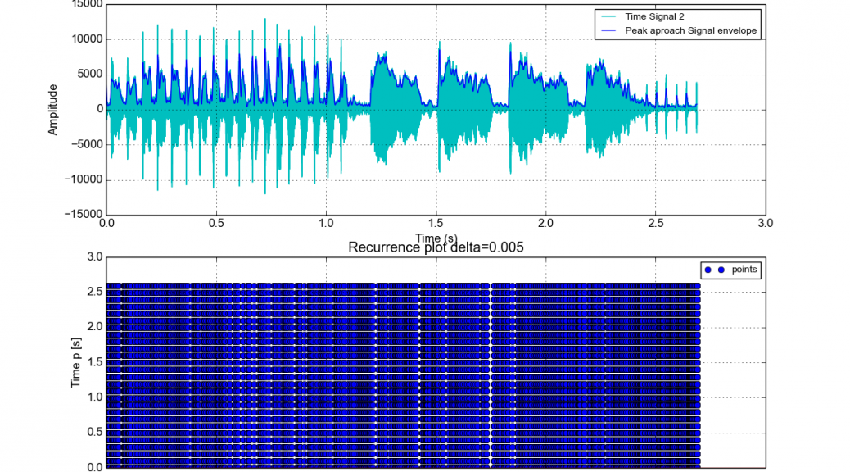
Task: Click the 3.0 tick on upper time axis
Action: pos(765,223)
